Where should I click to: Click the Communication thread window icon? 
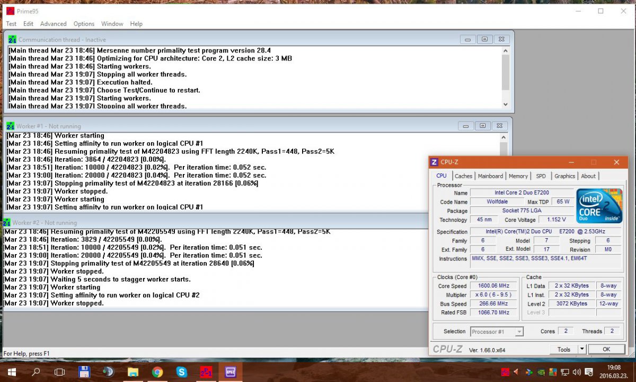[x=12, y=39]
